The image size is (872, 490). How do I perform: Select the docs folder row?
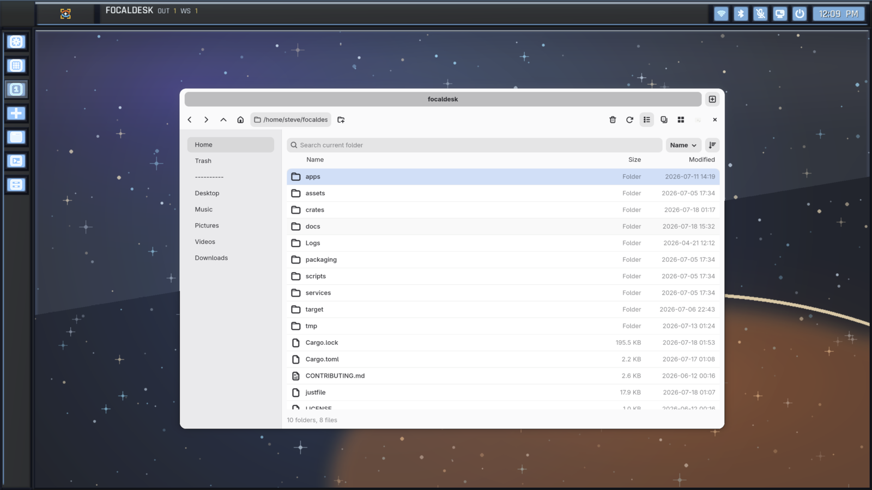[503, 226]
